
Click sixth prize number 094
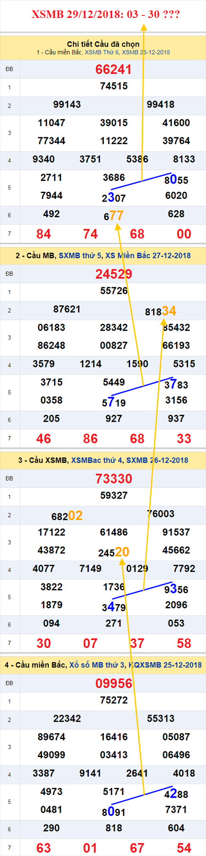point(51,623)
